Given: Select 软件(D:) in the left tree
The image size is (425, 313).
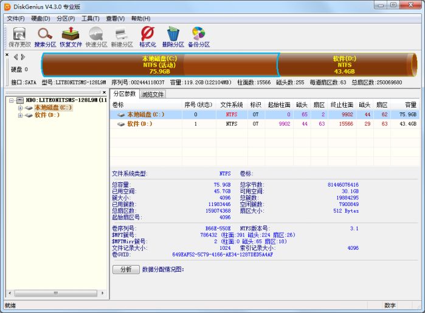Looking at the screenshot, I should pos(47,115).
